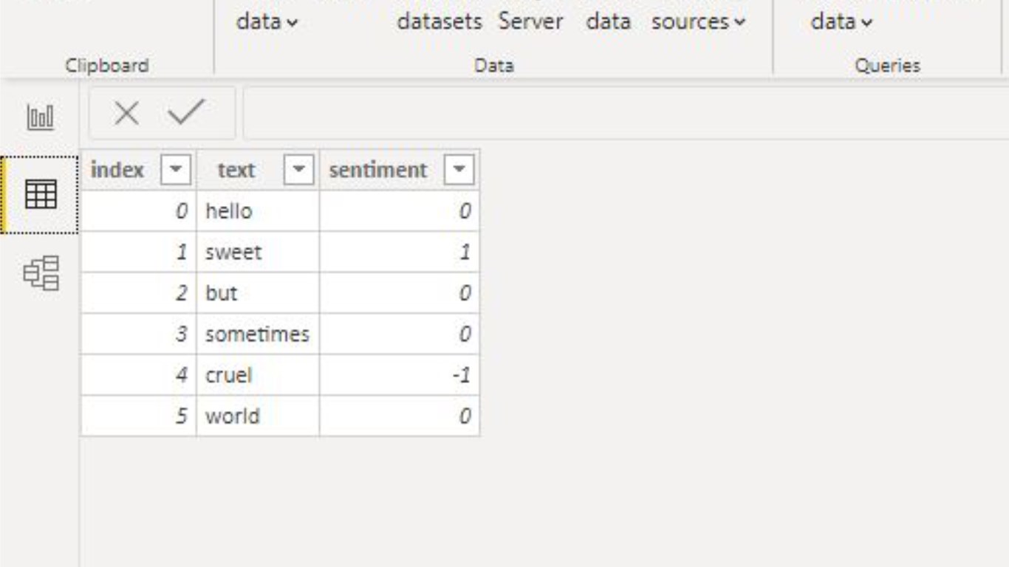Expand the Transform data dropdown

[841, 22]
